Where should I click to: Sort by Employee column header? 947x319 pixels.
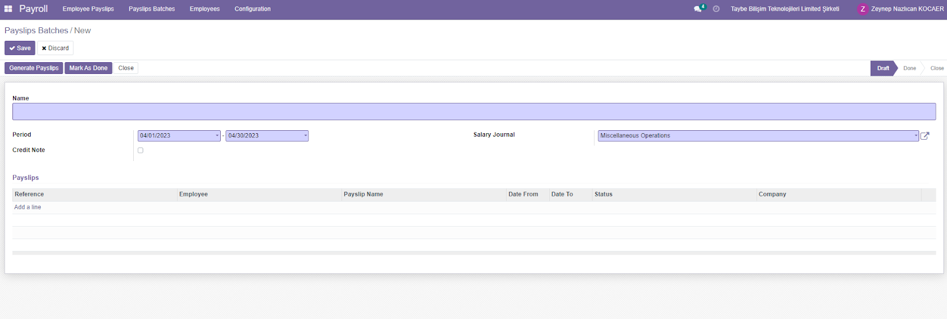259,194
